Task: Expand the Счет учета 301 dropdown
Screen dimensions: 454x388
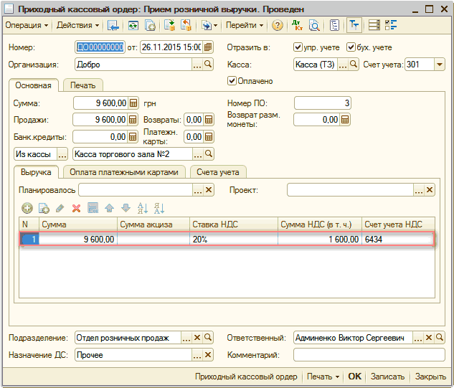Action: coord(439,65)
